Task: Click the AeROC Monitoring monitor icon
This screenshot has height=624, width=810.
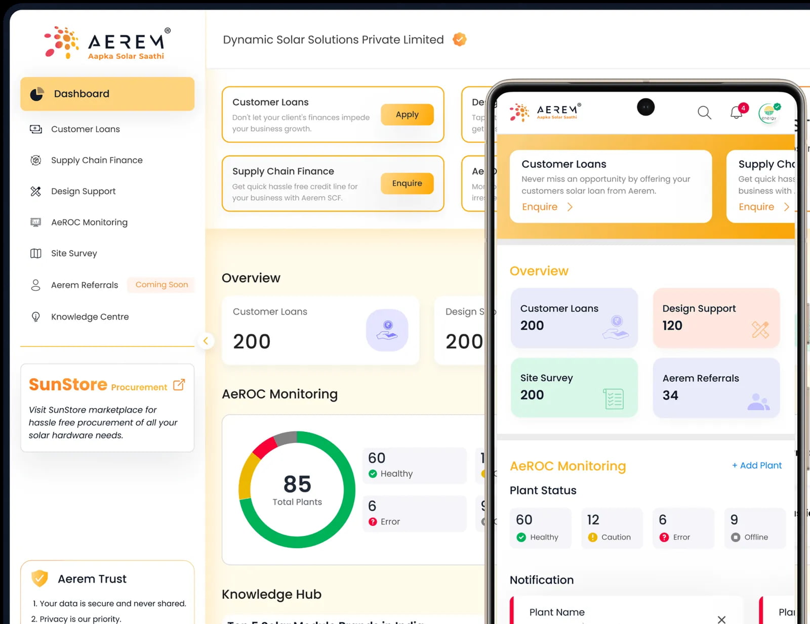Action: pos(35,222)
